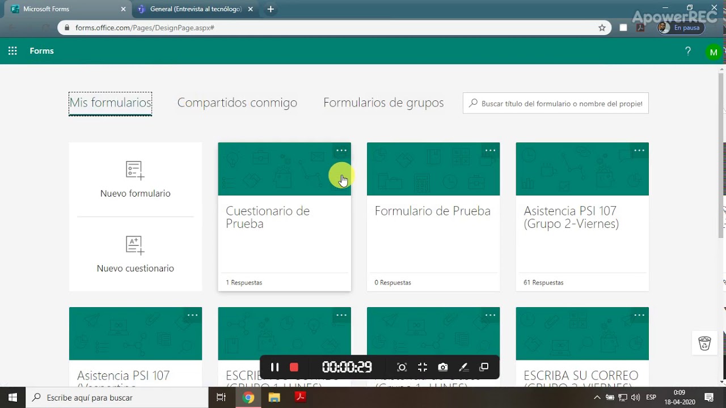Open Task View on the taskbar
The image size is (726, 408).
pyautogui.click(x=221, y=397)
